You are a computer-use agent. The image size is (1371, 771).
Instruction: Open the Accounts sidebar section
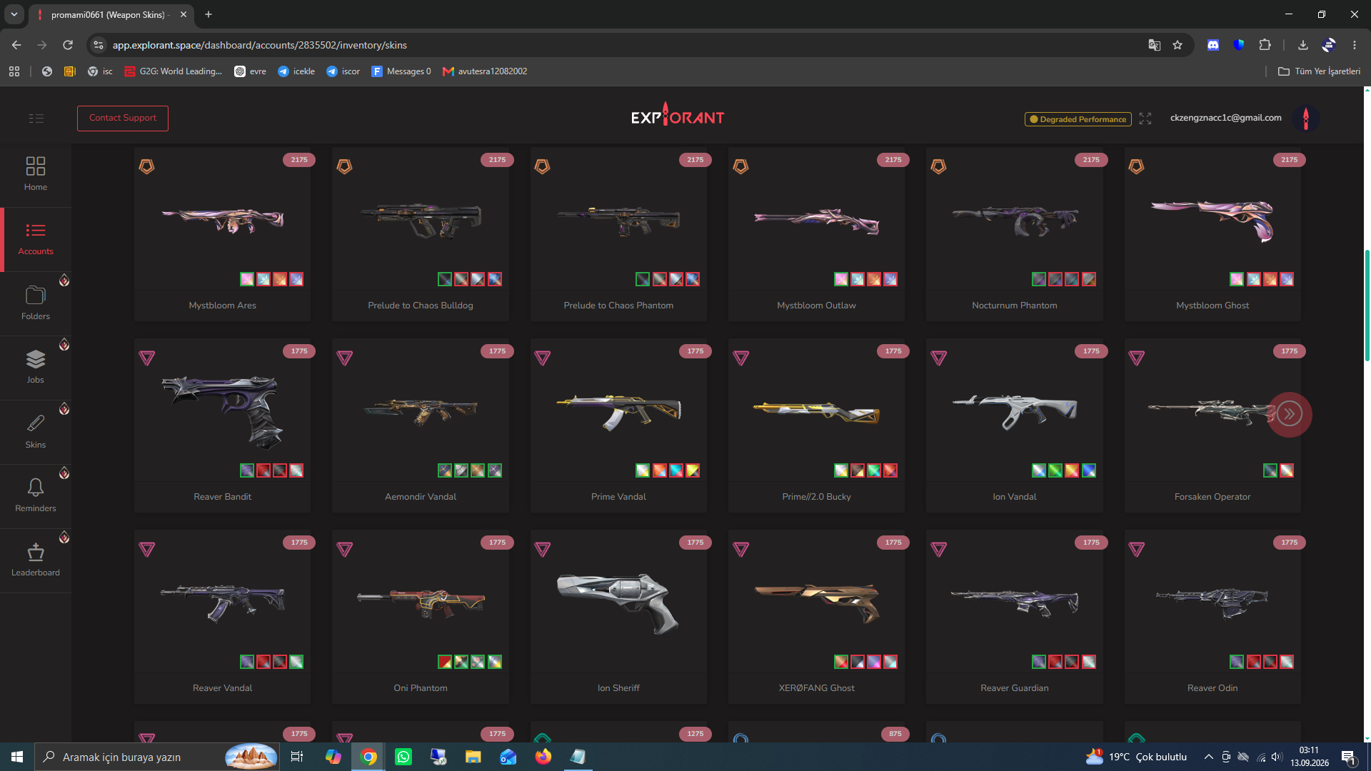[36, 239]
